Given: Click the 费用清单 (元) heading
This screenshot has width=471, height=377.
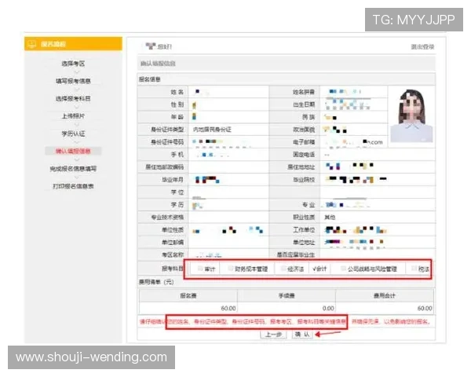Looking at the screenshot, I should (x=156, y=282).
